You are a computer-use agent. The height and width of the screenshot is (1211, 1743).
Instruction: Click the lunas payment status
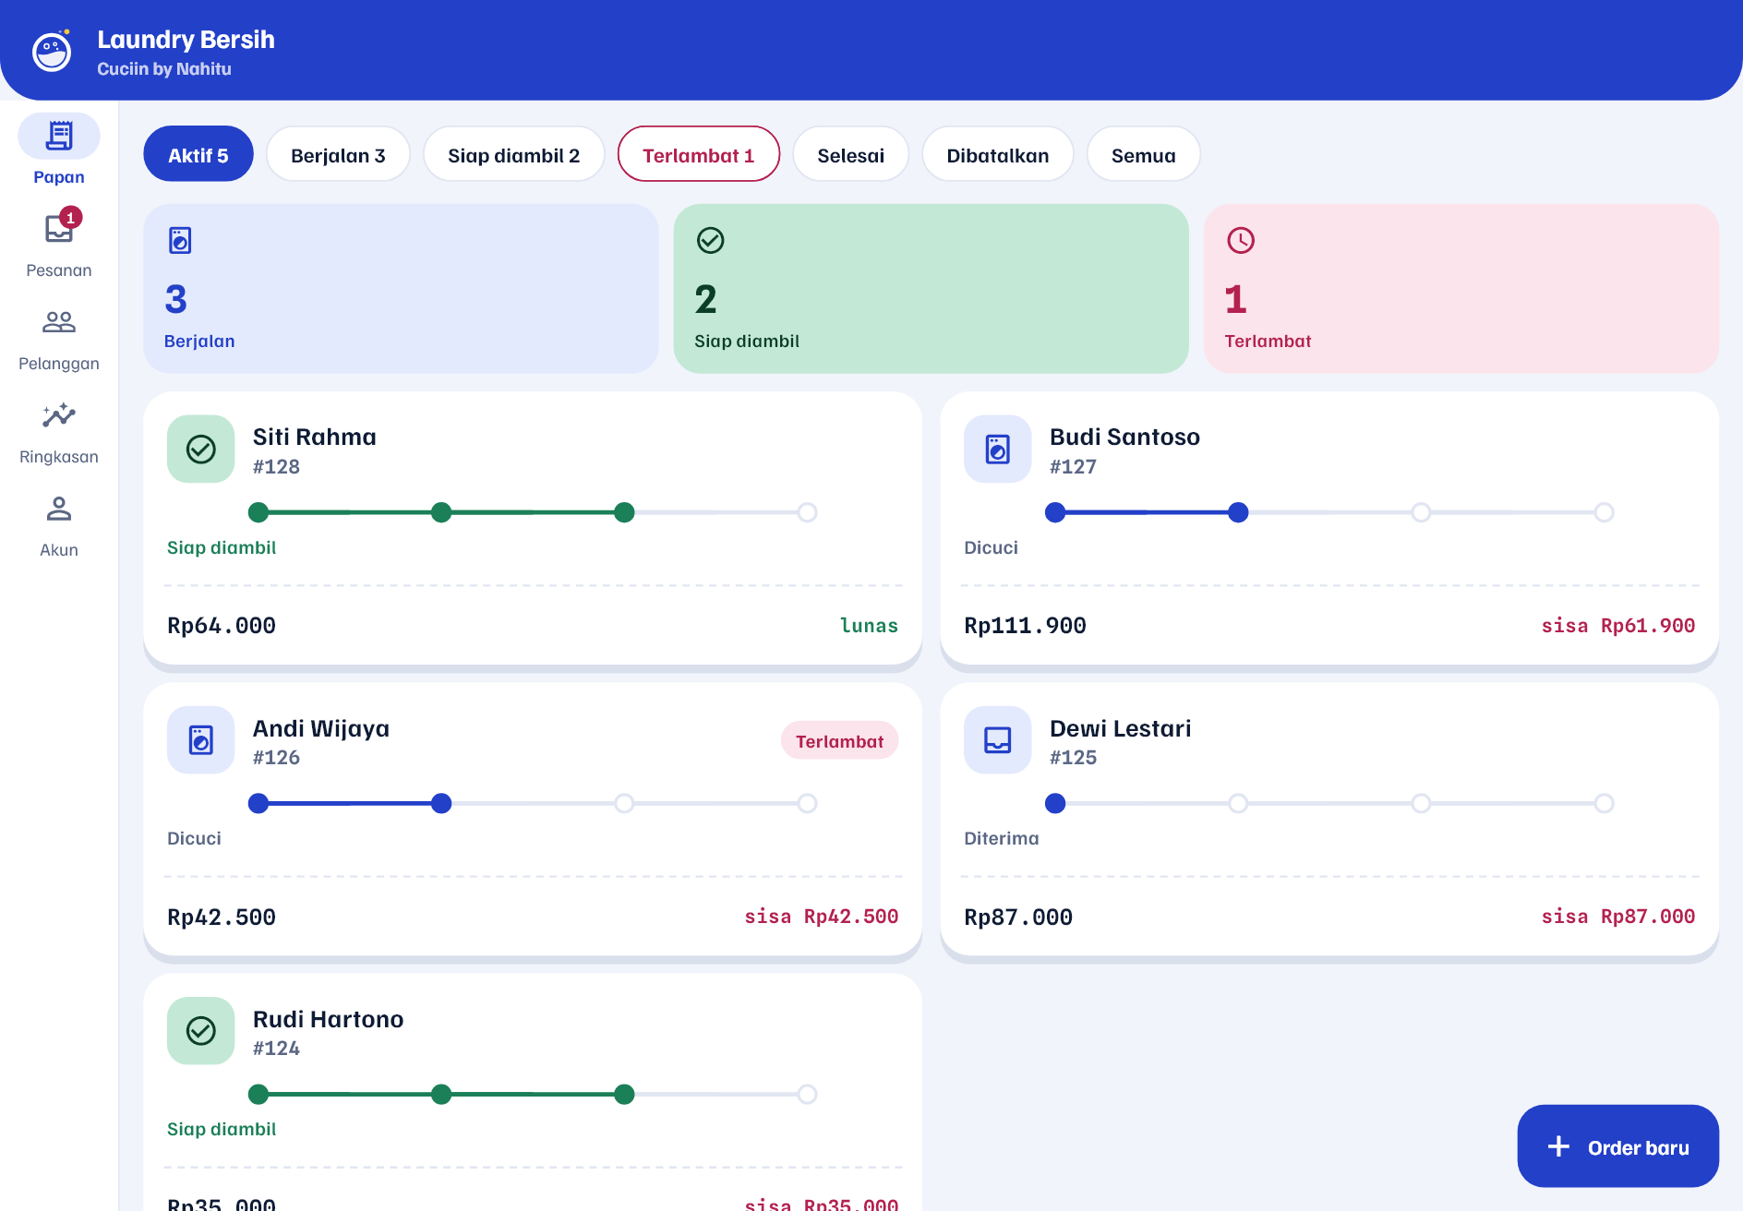point(869,626)
